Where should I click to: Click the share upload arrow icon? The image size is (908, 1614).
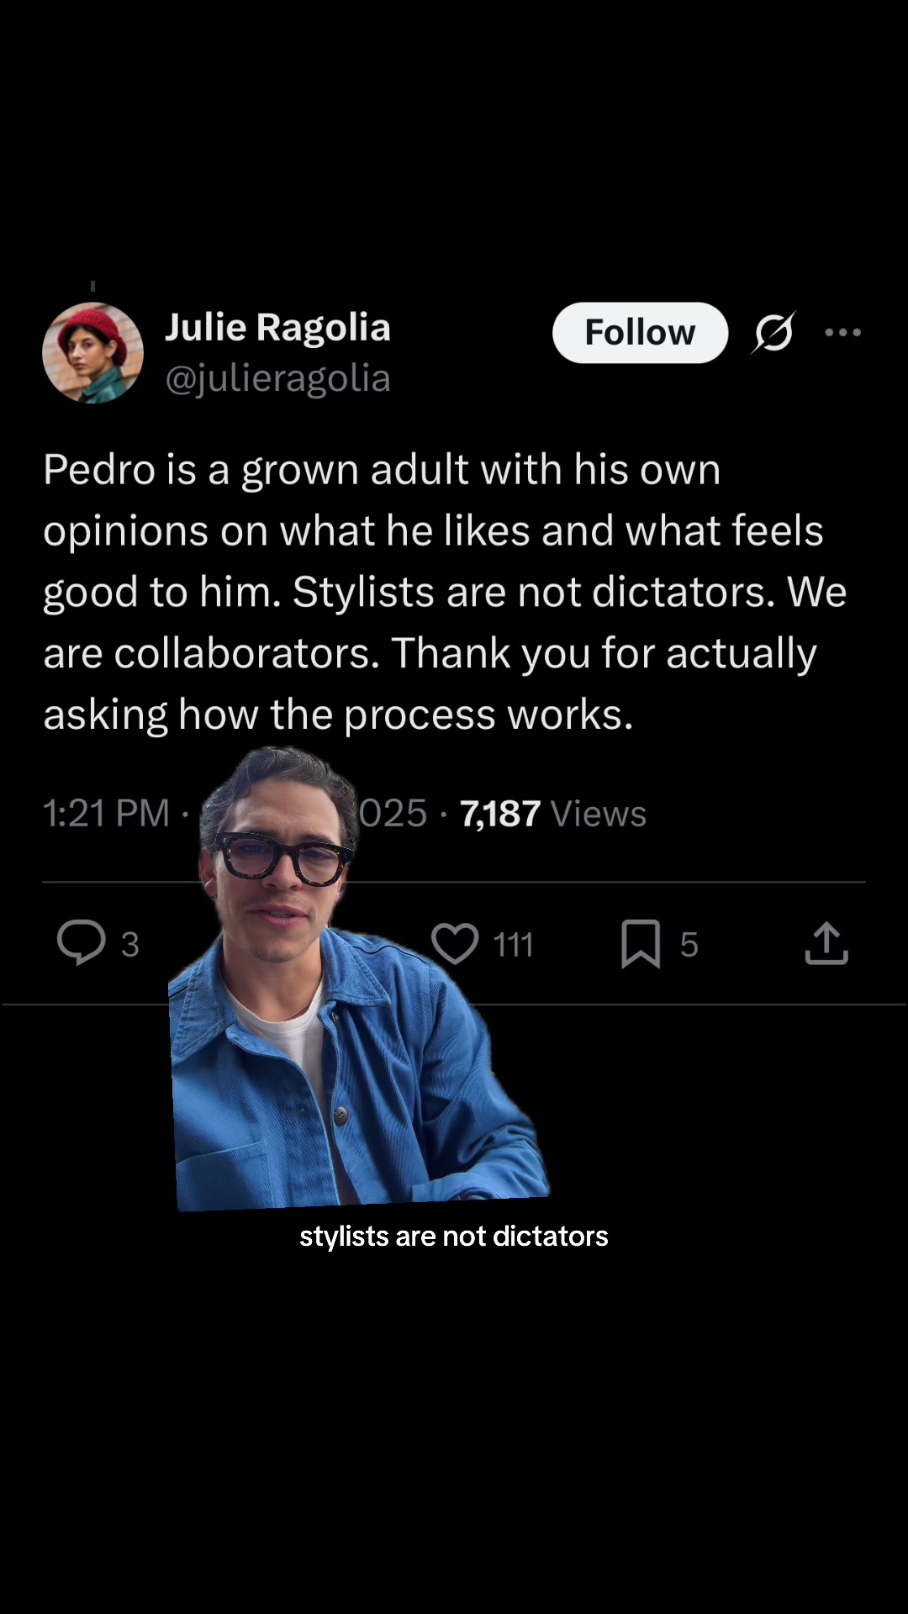(826, 943)
